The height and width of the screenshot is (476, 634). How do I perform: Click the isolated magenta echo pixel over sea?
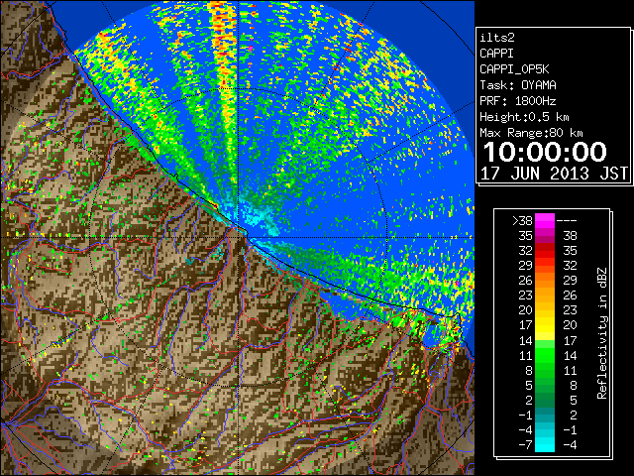pos(251,49)
